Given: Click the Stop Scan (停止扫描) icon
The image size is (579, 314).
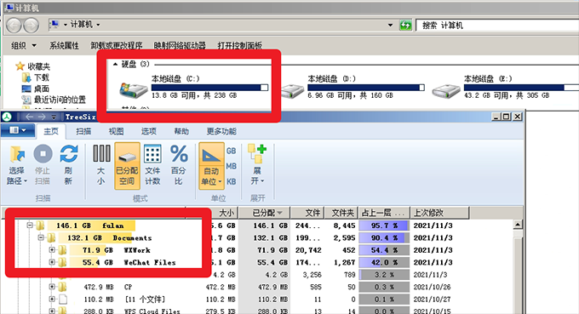Looking at the screenshot, I should (x=43, y=153).
